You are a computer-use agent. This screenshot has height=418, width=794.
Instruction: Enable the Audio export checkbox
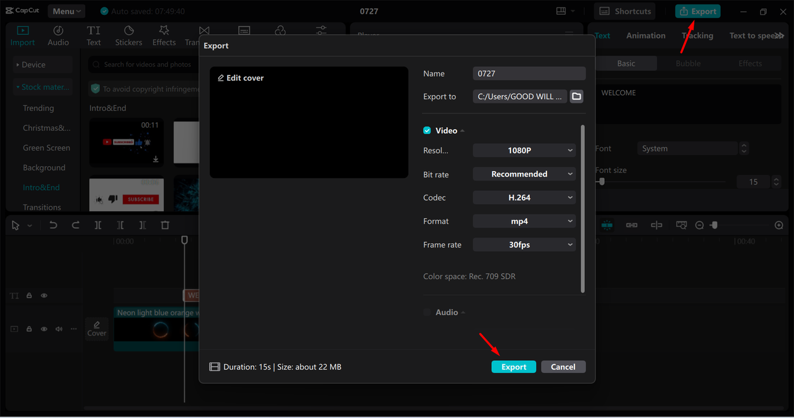point(427,313)
